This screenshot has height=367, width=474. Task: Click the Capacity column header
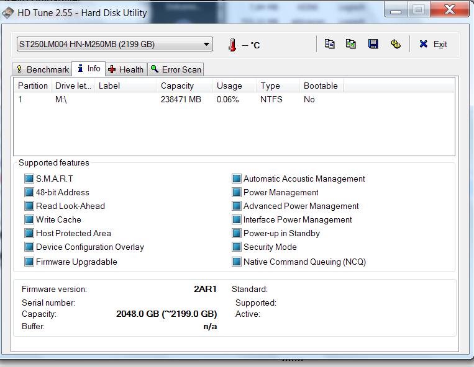tap(185, 86)
